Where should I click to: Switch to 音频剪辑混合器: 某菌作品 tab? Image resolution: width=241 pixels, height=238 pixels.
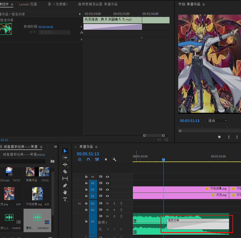(x=98, y=4)
